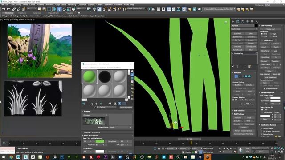
Task: Toggle Smooth Result checkbox
Action: click(261, 128)
